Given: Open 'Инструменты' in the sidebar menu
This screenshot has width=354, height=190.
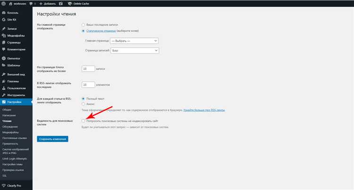Looking at the screenshot, I should click(16, 95).
